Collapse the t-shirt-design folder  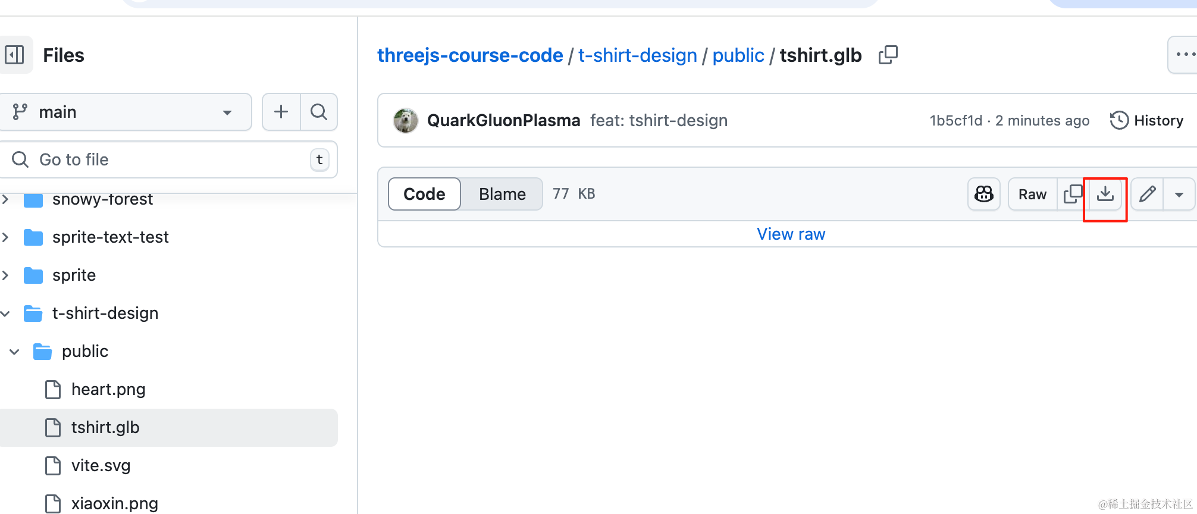[5, 313]
